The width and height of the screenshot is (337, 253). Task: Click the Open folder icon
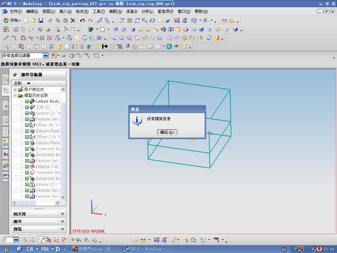click(x=33, y=20)
